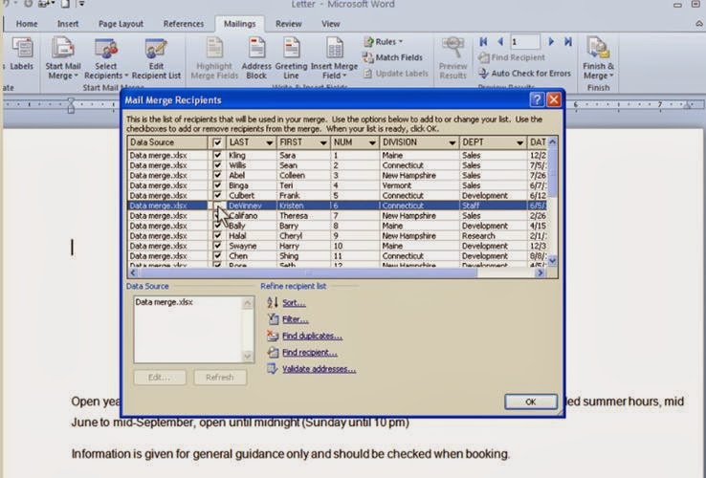Click the Find duplicates icon
706x478 pixels.
tap(273, 336)
